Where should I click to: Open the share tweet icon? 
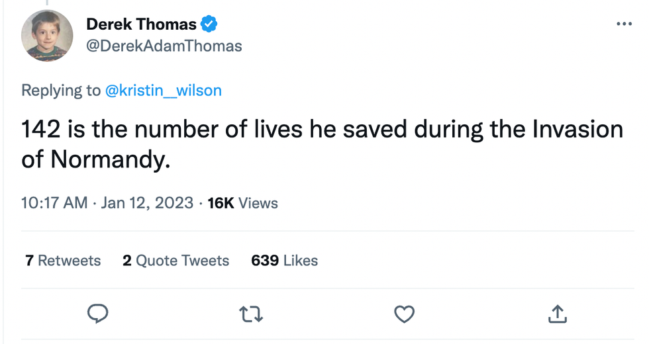(x=556, y=314)
